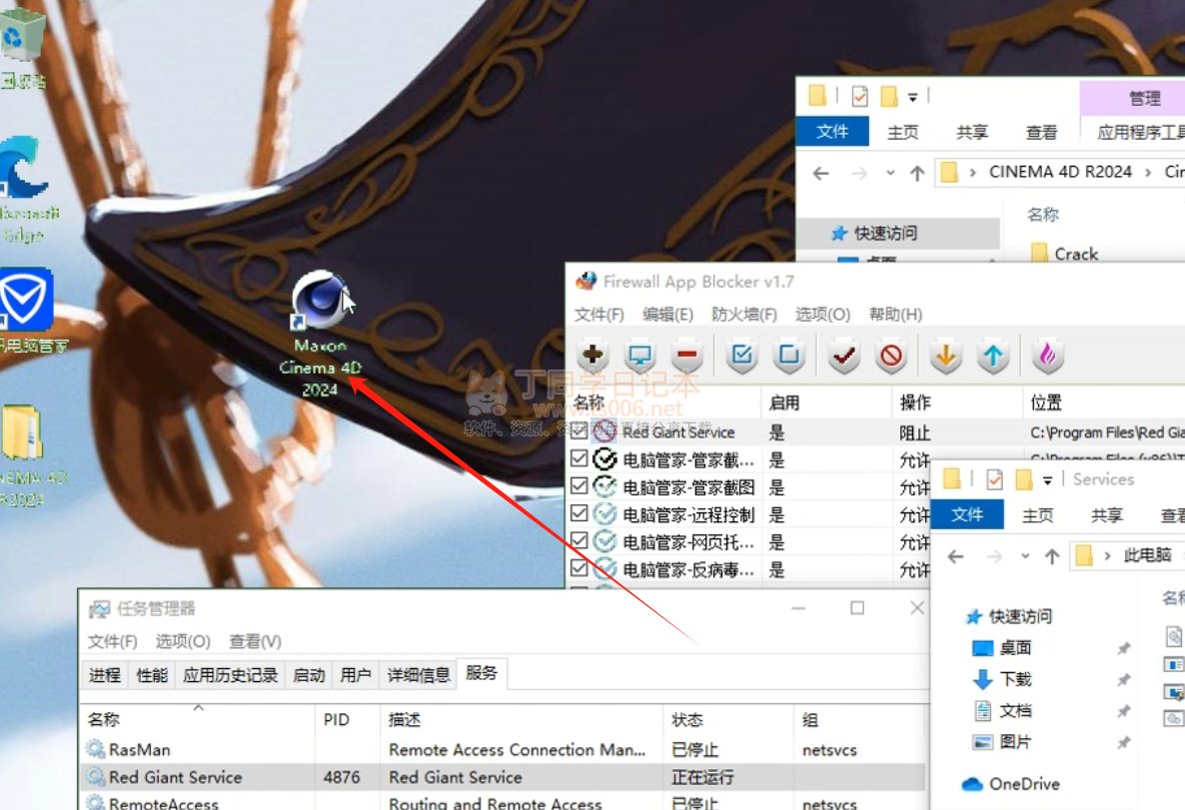Click the orange down arrow toolbar icon
The width and height of the screenshot is (1185, 810).
(x=944, y=356)
